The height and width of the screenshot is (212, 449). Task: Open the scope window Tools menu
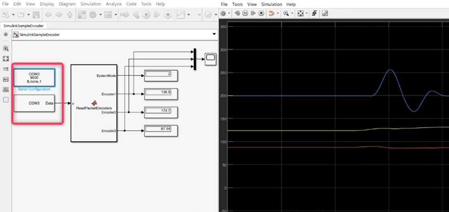pos(237,4)
